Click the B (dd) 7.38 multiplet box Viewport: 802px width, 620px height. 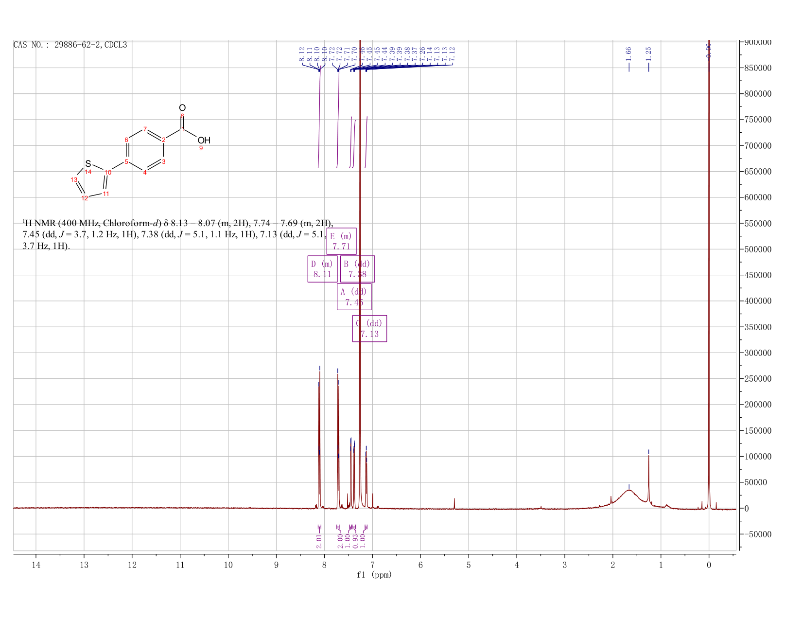pyautogui.click(x=357, y=269)
